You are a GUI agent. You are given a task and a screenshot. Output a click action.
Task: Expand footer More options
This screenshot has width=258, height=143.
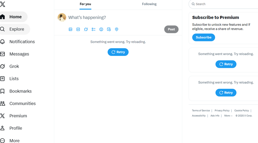pyautogui.click(x=228, y=116)
